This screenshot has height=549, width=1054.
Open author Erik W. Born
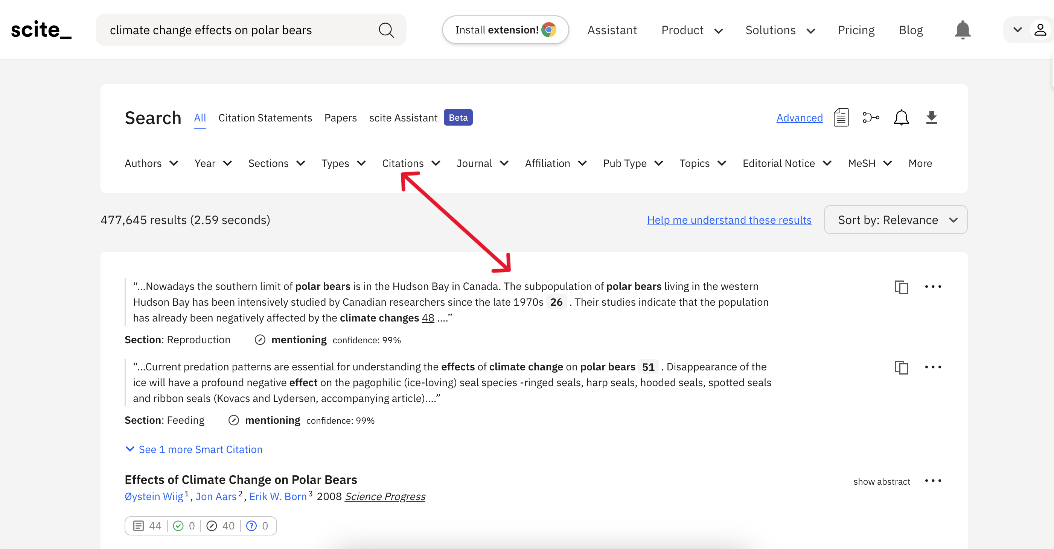coord(278,497)
